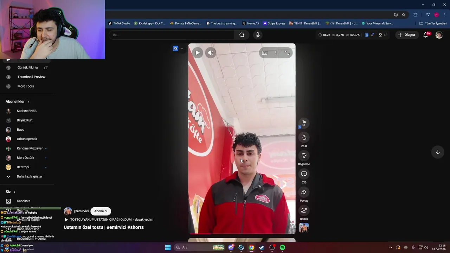Open TikTok Studio bookmark

pos(119,24)
